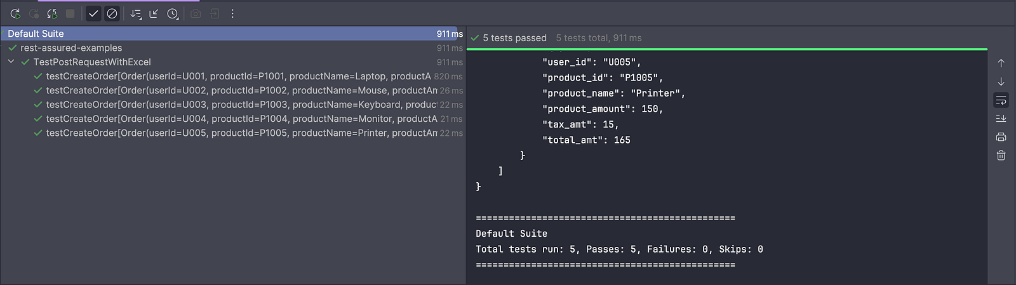Click the "user_id": "U005" console line
The height and width of the screenshot is (285, 1016).
(x=591, y=62)
